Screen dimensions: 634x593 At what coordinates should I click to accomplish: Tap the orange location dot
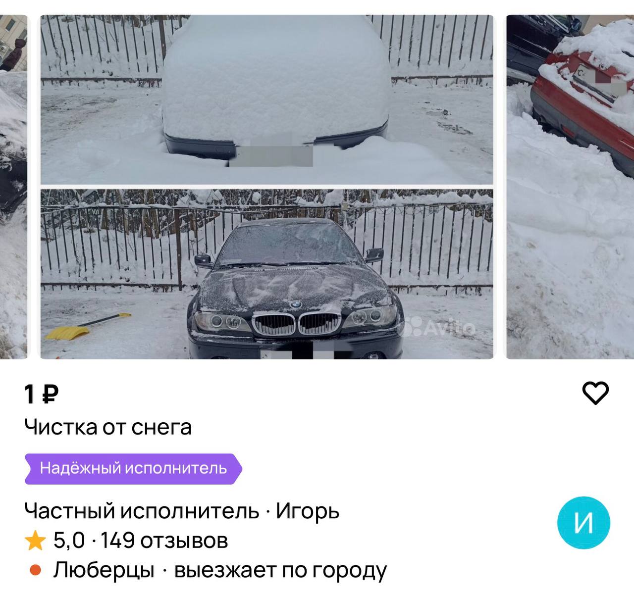click(35, 570)
